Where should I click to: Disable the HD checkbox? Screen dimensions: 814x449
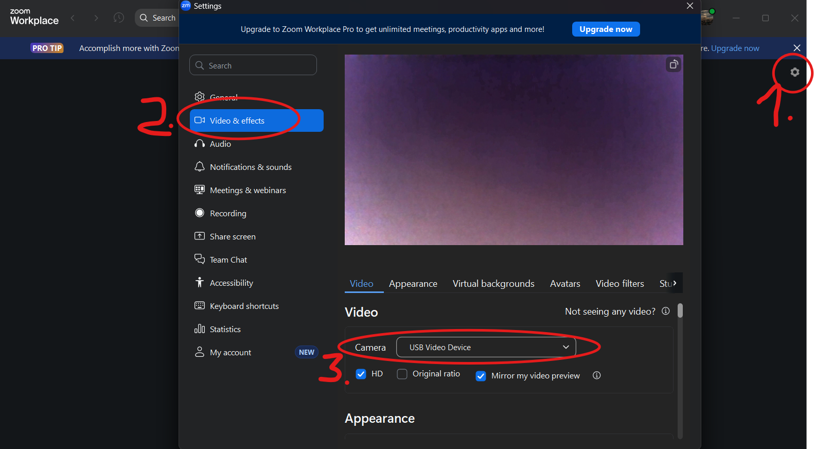click(x=361, y=374)
